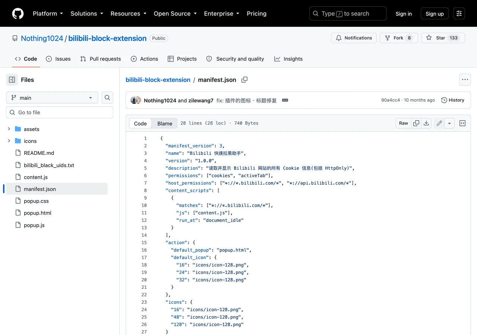Screen dimensions: 477x335
Task: Expand the commit message ellipsis
Action: coord(285,100)
